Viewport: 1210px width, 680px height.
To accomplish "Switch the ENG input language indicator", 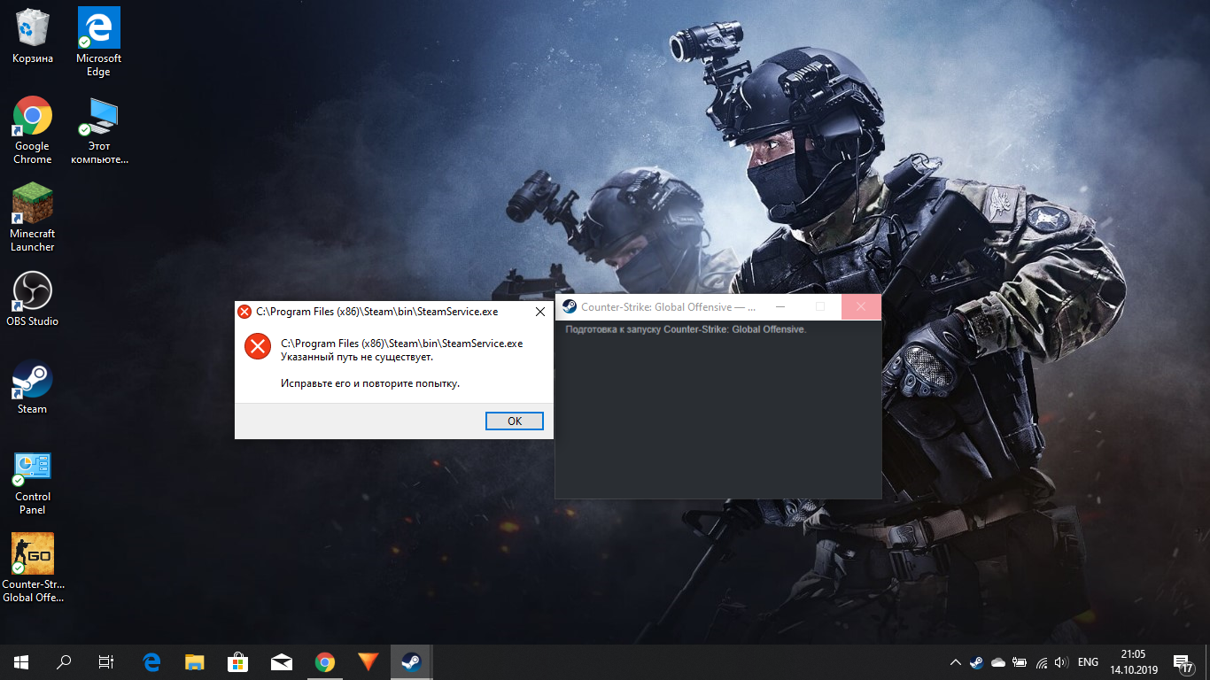I will tap(1088, 662).
